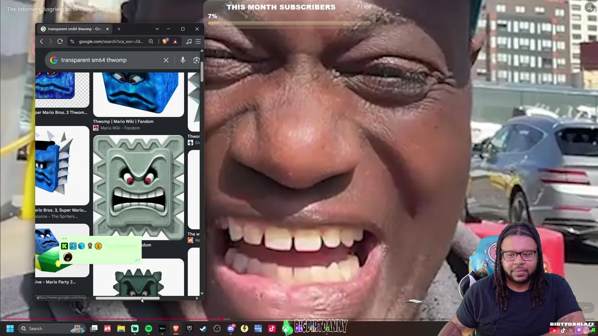Open Discord from the taskbar
The image size is (598, 336).
231,329
